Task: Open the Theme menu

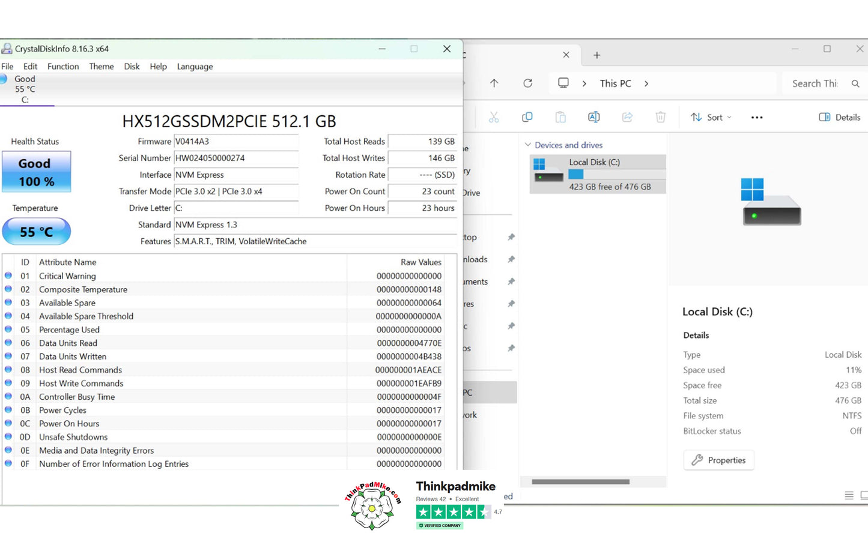Action: click(x=102, y=67)
